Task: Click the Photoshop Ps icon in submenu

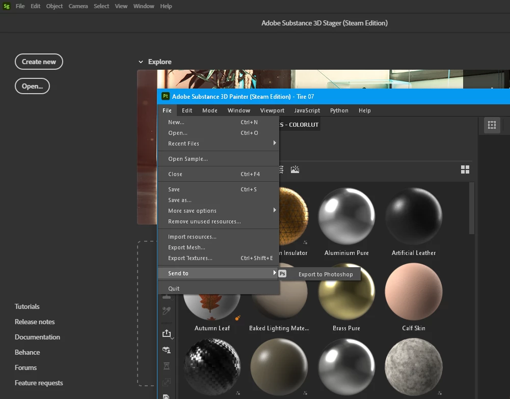Action: click(x=282, y=274)
